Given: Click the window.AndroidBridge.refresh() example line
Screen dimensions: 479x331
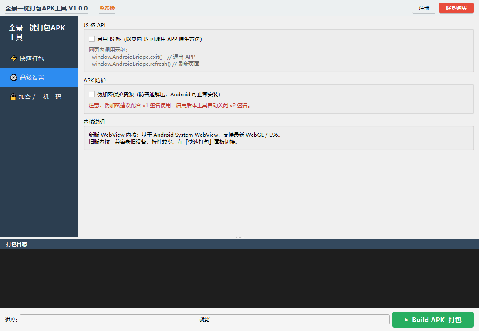Looking at the screenshot, I should point(145,64).
